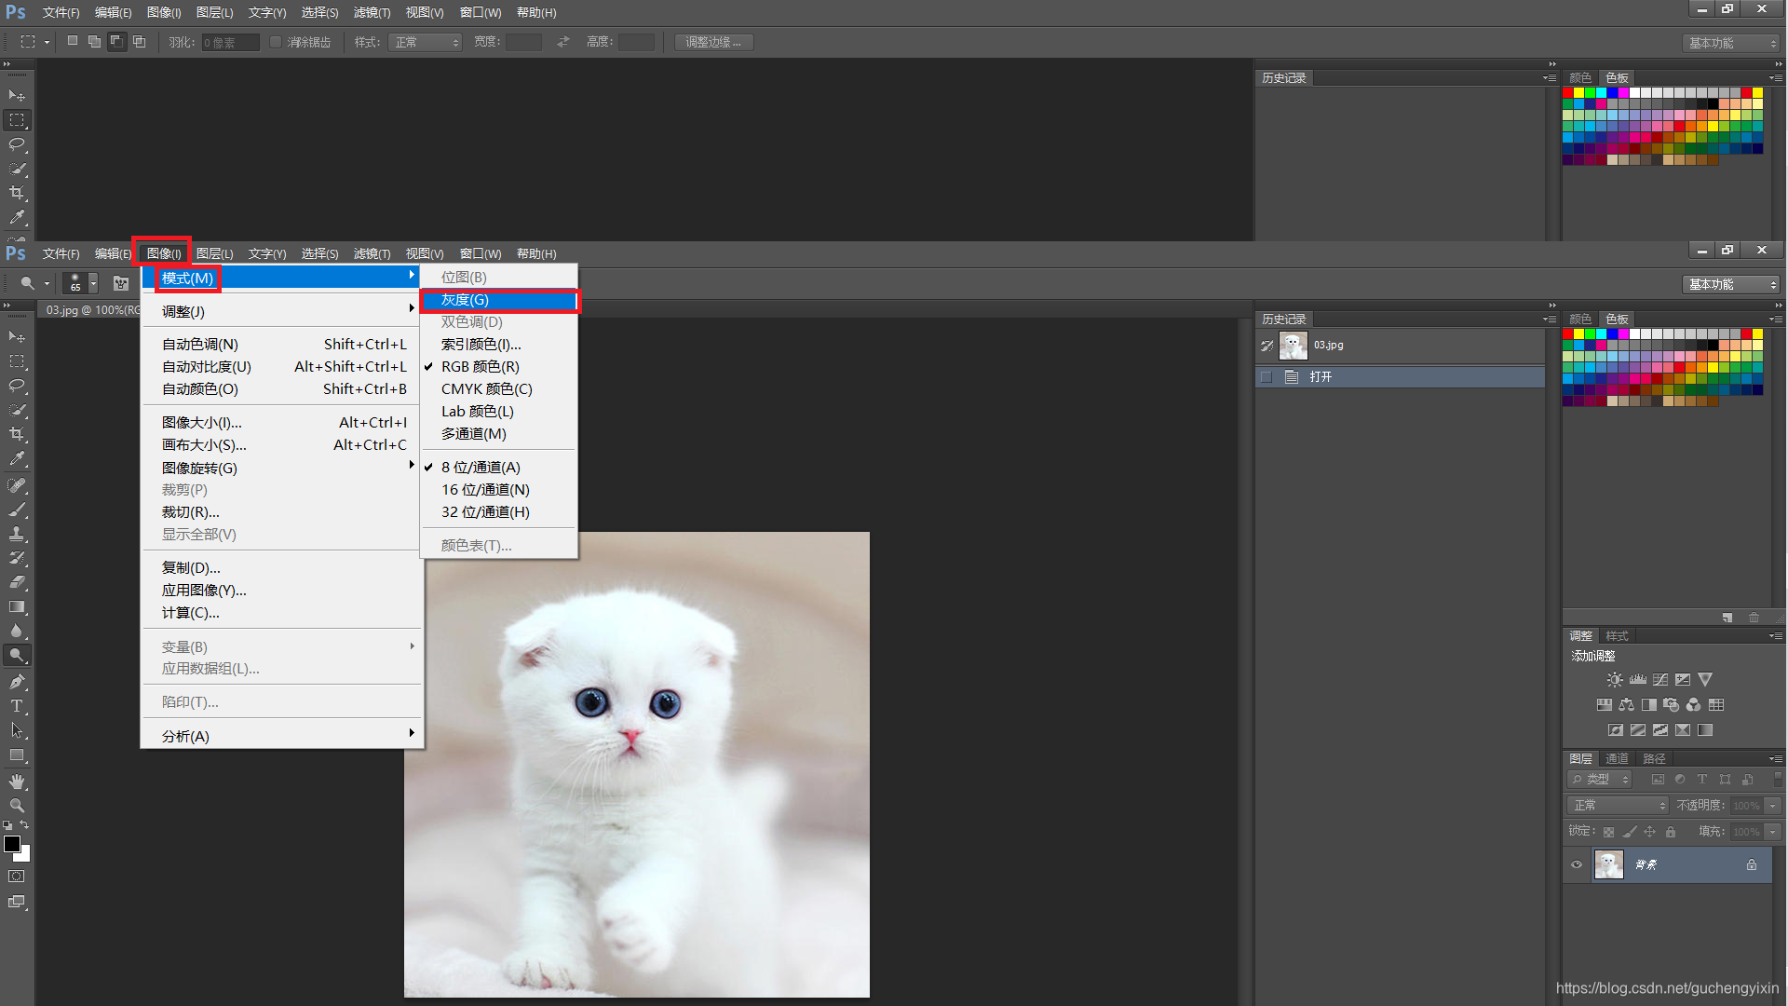
Task: Select the Path Selection arrow tool
Action: pos(17,730)
